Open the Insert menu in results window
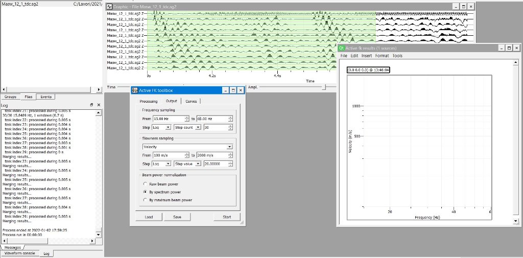The image size is (523, 258). [x=366, y=56]
